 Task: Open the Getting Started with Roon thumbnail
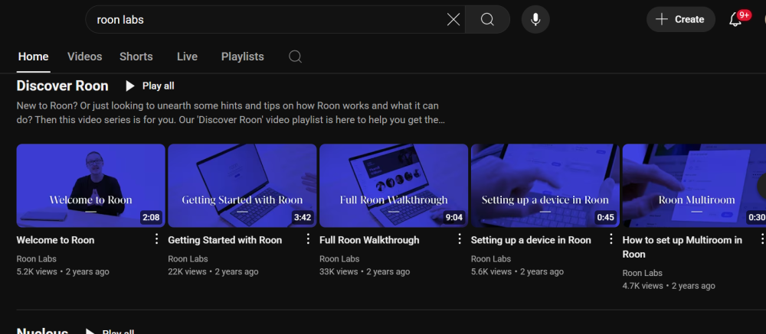(x=242, y=185)
